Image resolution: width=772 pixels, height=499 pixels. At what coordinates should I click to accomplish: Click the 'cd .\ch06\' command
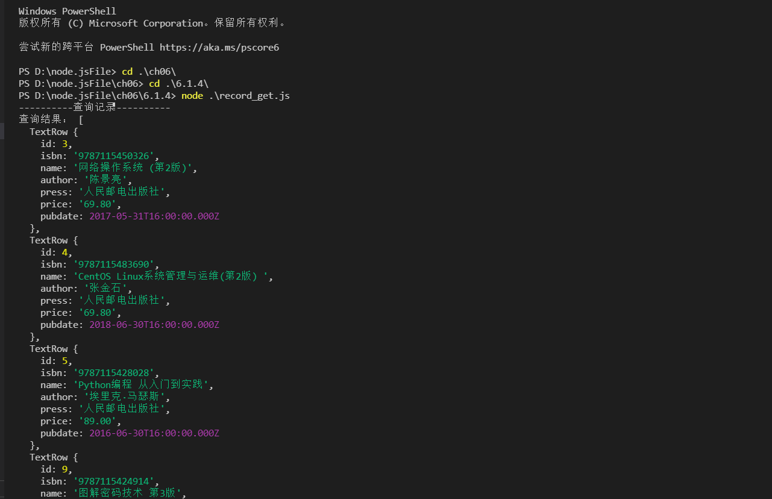point(149,71)
